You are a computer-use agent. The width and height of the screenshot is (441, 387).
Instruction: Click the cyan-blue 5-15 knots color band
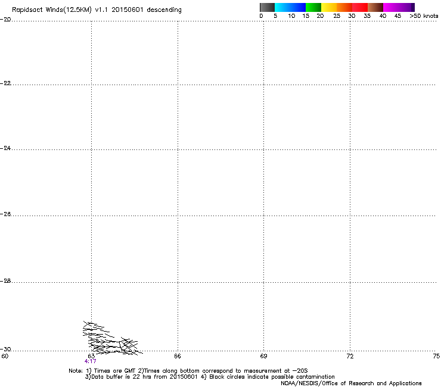pyautogui.click(x=290, y=7)
